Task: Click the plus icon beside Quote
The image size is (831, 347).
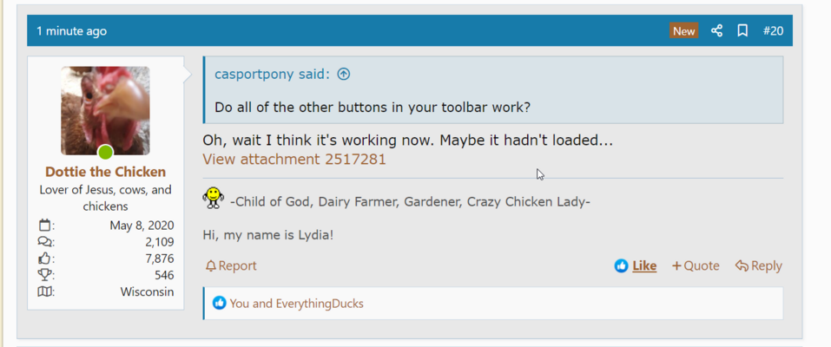Action: (x=676, y=266)
